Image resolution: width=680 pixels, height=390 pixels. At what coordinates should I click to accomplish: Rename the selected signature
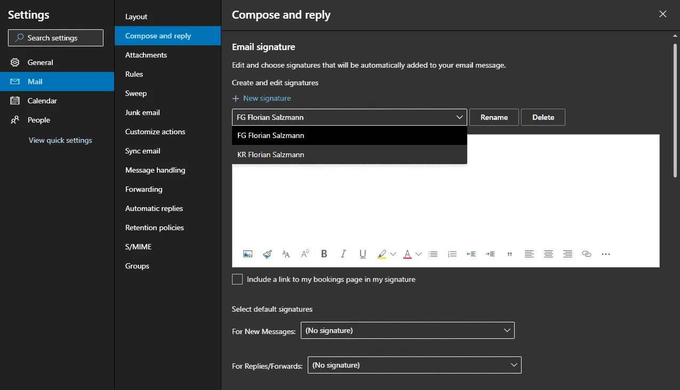[x=494, y=117]
